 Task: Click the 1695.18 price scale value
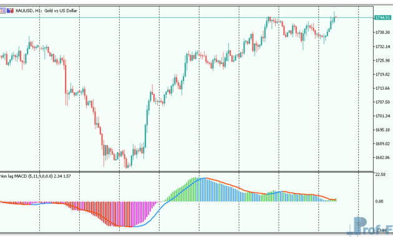tap(382, 130)
